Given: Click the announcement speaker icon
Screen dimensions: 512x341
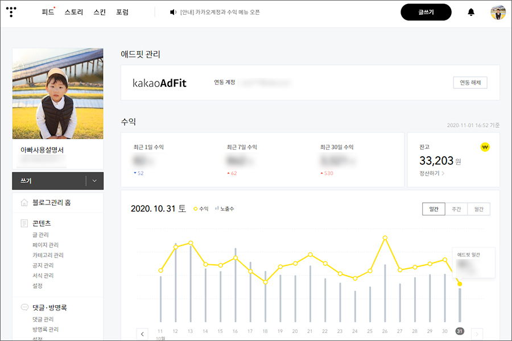Looking at the screenshot, I should tap(173, 12).
